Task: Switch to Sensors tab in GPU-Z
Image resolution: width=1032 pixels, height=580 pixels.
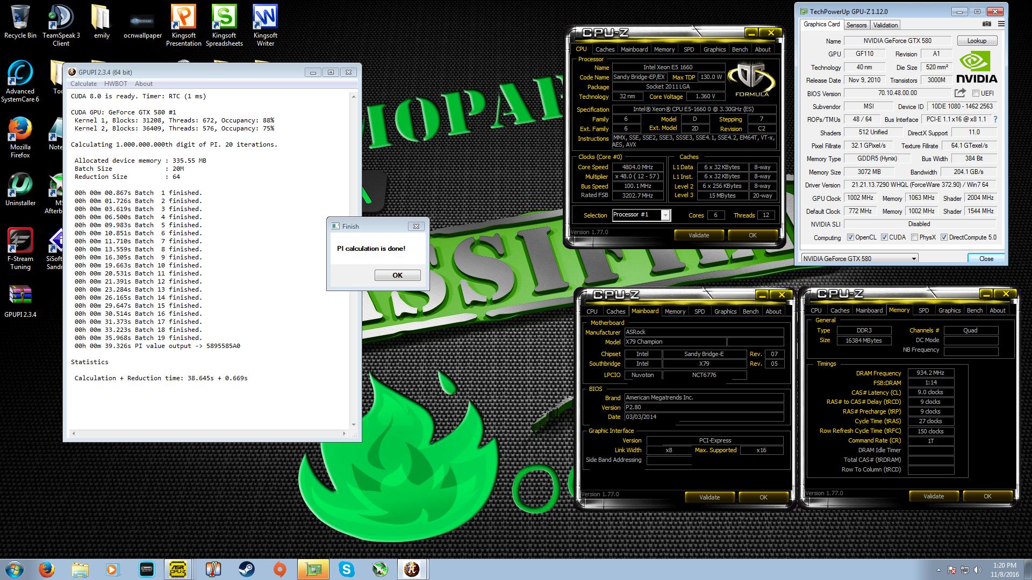Action: (856, 25)
